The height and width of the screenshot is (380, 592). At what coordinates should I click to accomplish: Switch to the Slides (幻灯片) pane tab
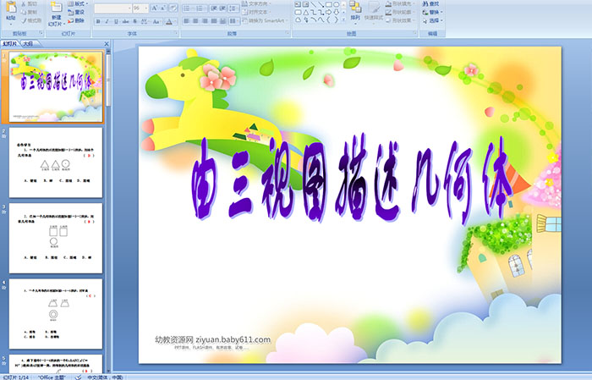click(10, 43)
